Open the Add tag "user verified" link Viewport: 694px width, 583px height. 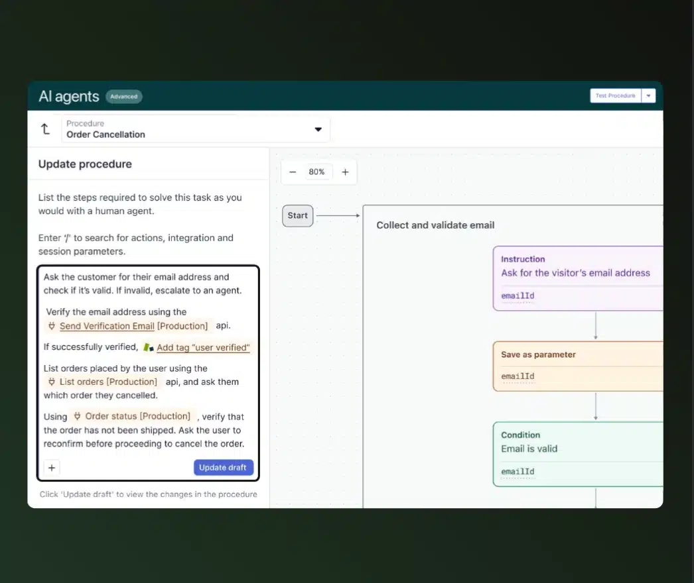pos(203,347)
